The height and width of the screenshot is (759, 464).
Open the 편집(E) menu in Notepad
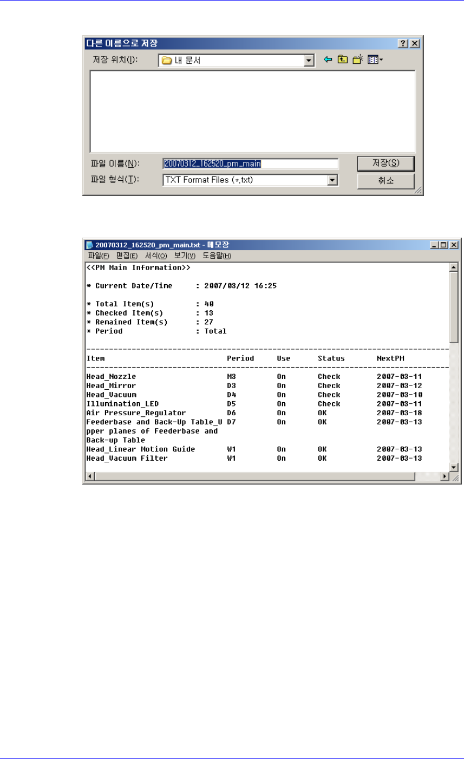pos(127,256)
